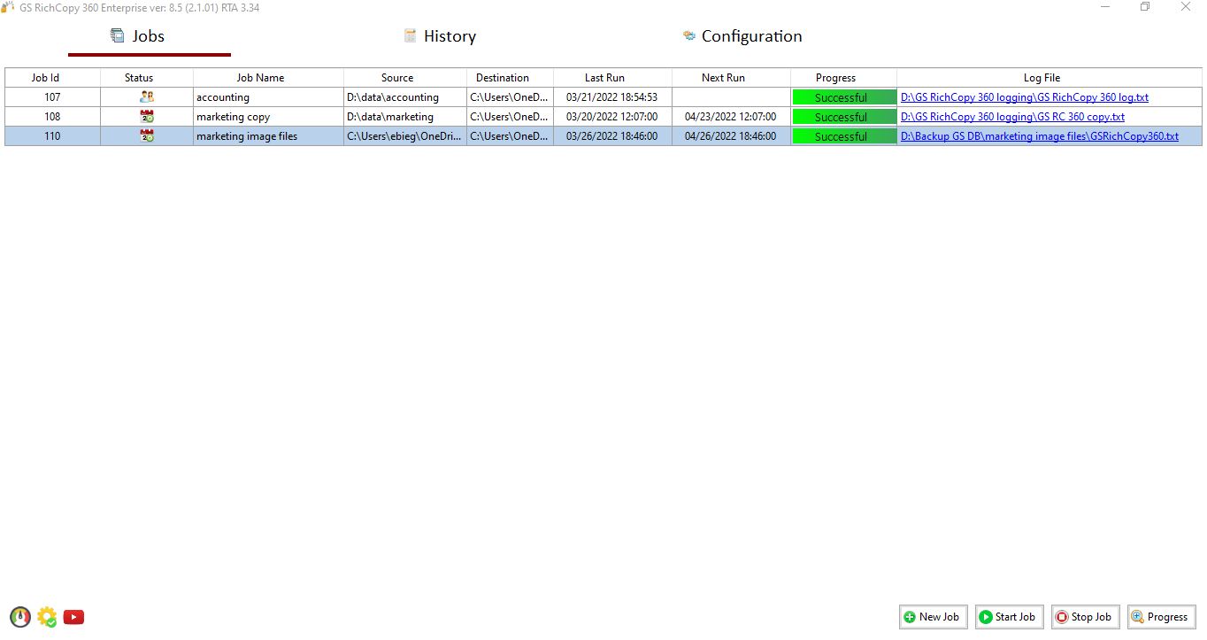Screen dimensions: 1207x640
Task: Select the accounting job name
Action: (268, 97)
